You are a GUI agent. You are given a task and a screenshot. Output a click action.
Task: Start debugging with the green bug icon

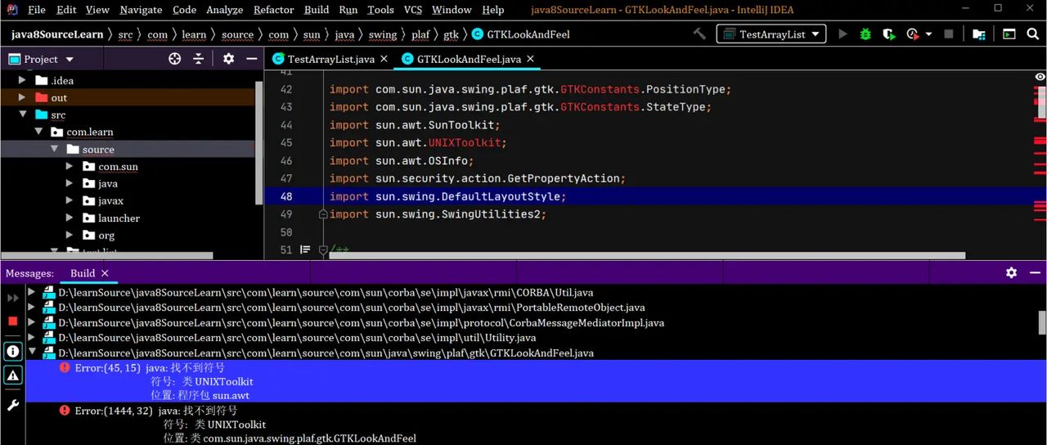[x=865, y=34]
